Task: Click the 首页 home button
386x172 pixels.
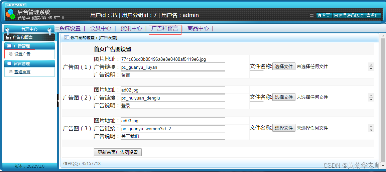Action: click(x=324, y=15)
